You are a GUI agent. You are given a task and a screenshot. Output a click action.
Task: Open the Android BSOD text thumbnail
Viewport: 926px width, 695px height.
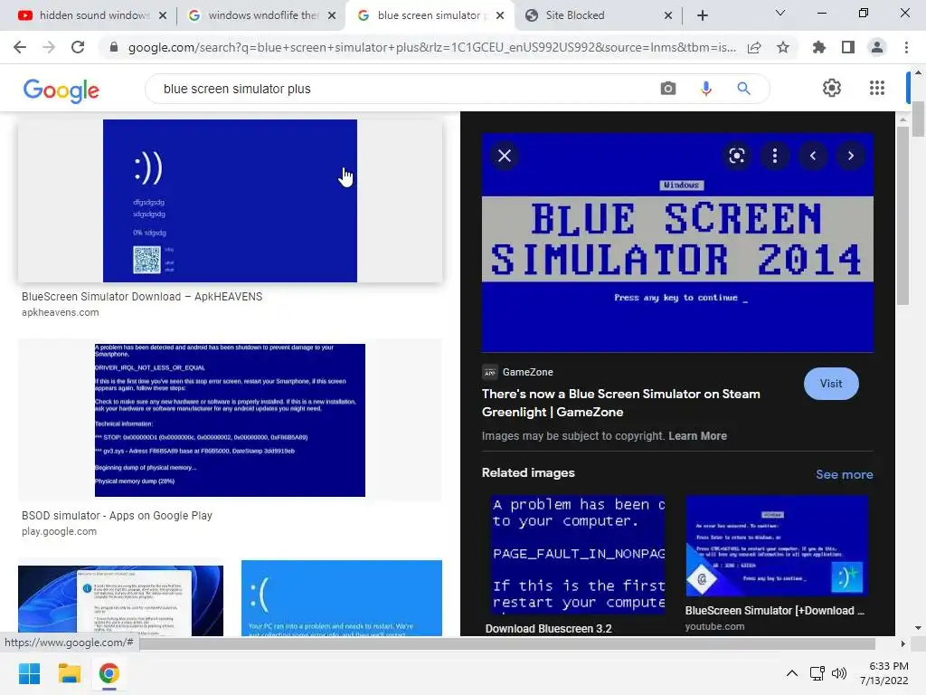coord(230,420)
